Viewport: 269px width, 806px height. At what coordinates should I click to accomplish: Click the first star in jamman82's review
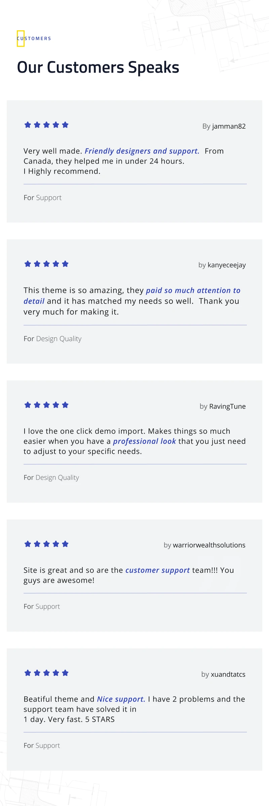tap(28, 125)
